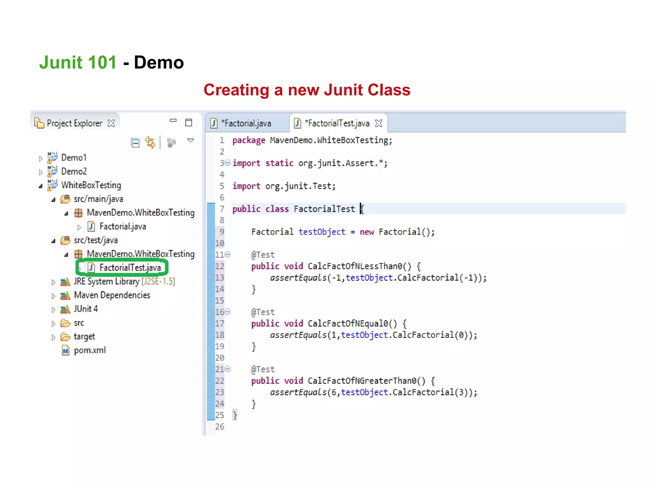The height and width of the screenshot is (490, 653).
Task: Expand Maven Dependencies node
Action: click(x=53, y=296)
